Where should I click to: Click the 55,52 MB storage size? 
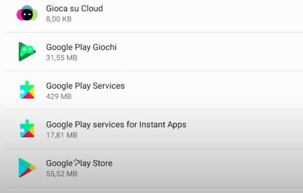[x=62, y=174]
